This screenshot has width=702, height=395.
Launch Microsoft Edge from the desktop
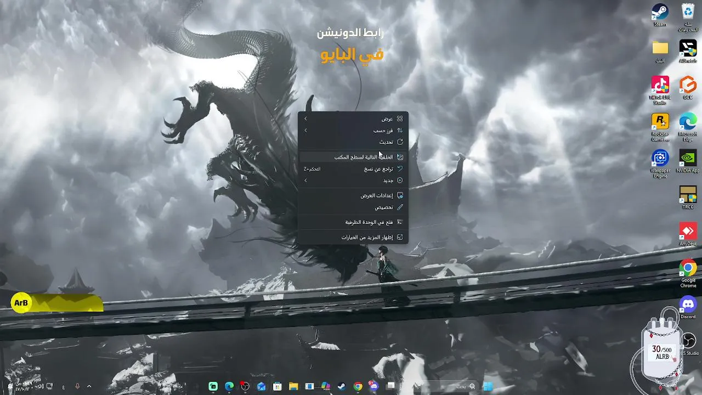[x=688, y=127]
